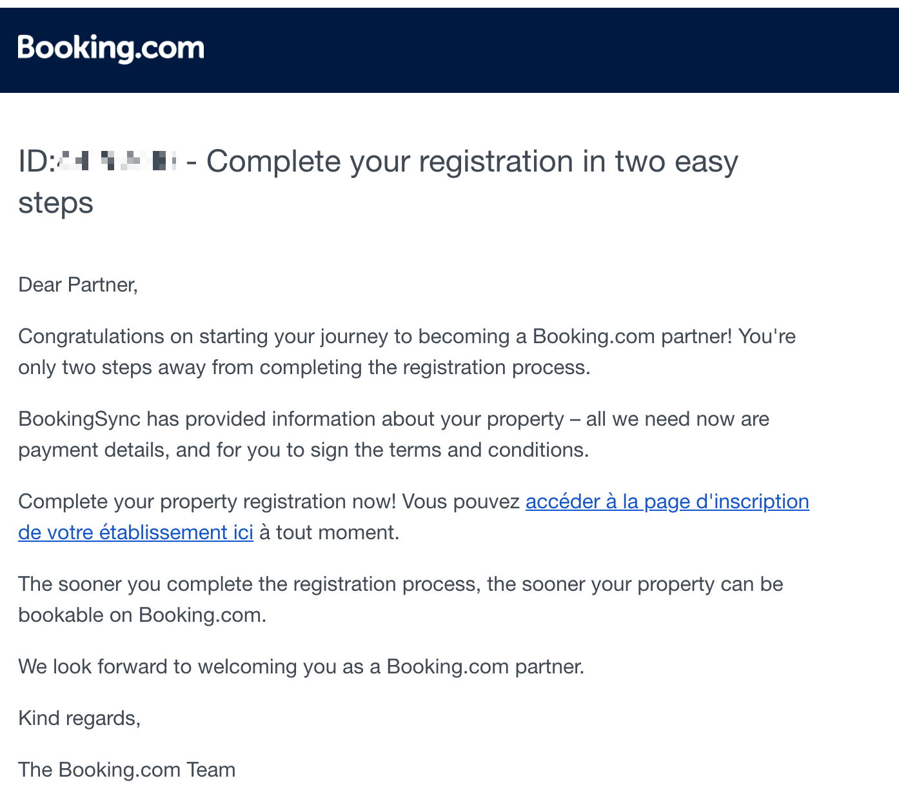
Task: Click the 'Dear Partner,' greeting
Action: pos(78,284)
